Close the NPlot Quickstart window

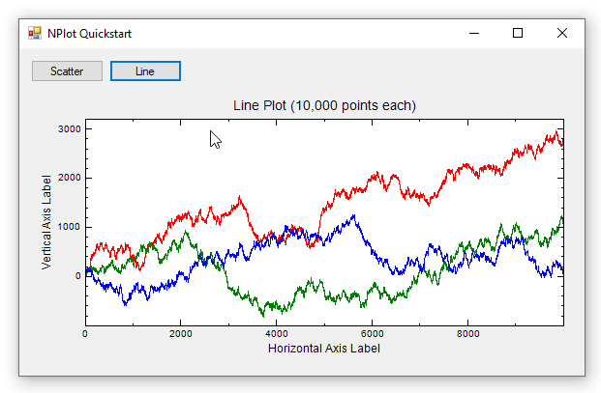(x=562, y=33)
